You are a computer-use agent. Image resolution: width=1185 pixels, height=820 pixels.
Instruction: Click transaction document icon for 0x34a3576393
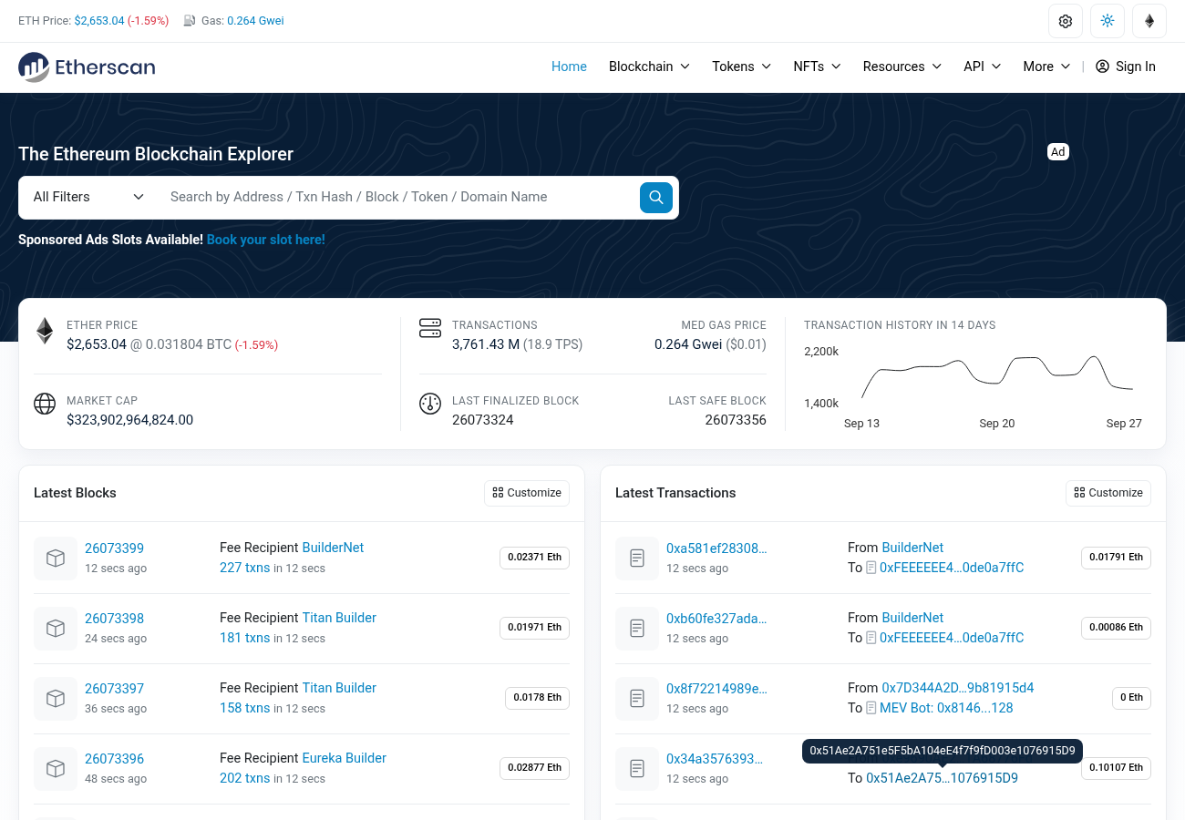(637, 769)
